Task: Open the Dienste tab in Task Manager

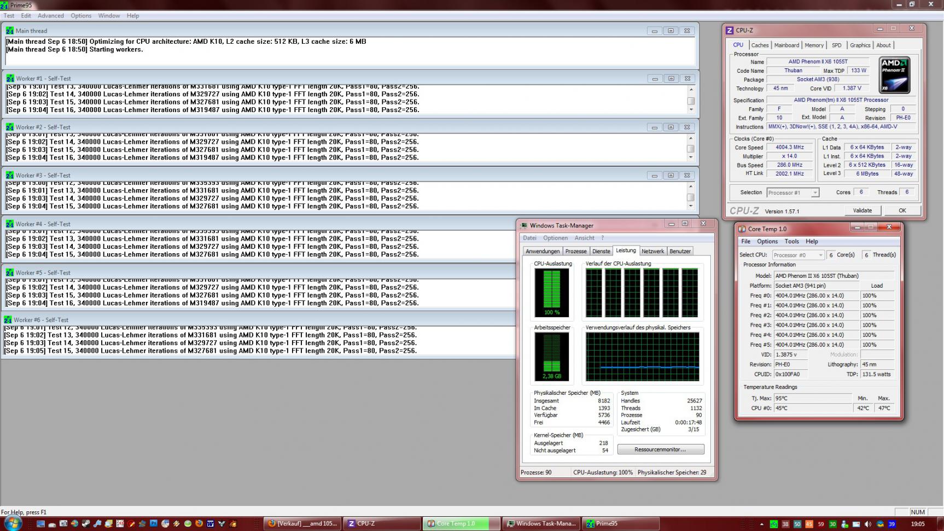Action: coord(601,251)
